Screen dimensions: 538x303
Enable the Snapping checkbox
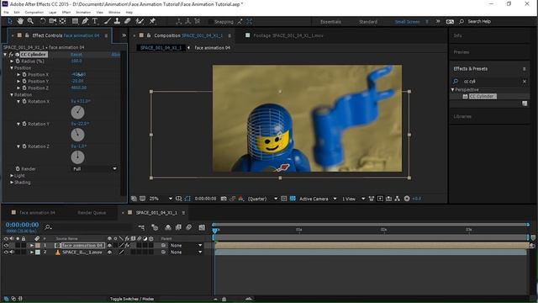pos(210,22)
